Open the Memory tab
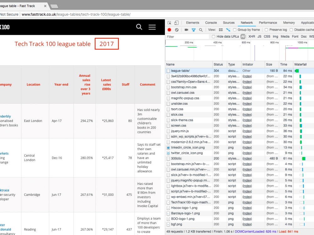 pyautogui.click(x=289, y=23)
